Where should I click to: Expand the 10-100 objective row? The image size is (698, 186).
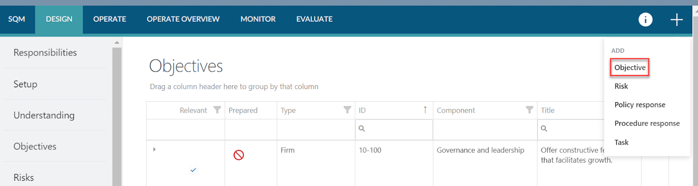[x=154, y=149]
